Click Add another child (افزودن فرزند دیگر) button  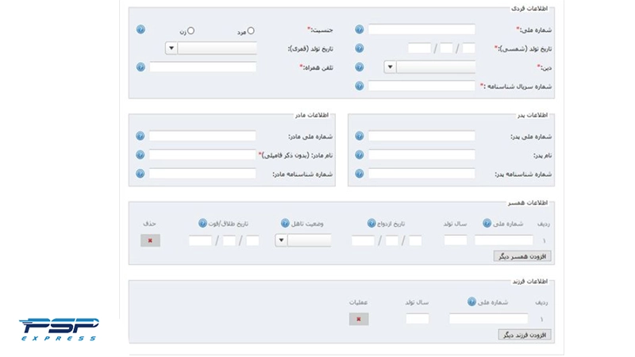525,335
